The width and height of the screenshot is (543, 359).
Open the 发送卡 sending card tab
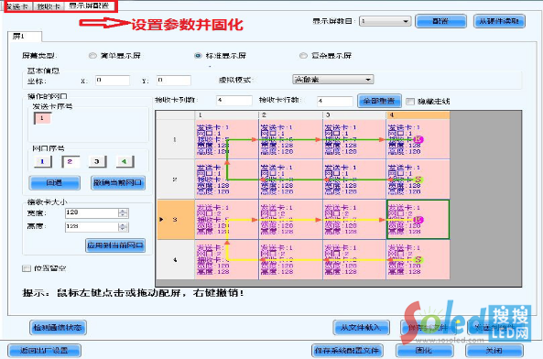click(17, 6)
